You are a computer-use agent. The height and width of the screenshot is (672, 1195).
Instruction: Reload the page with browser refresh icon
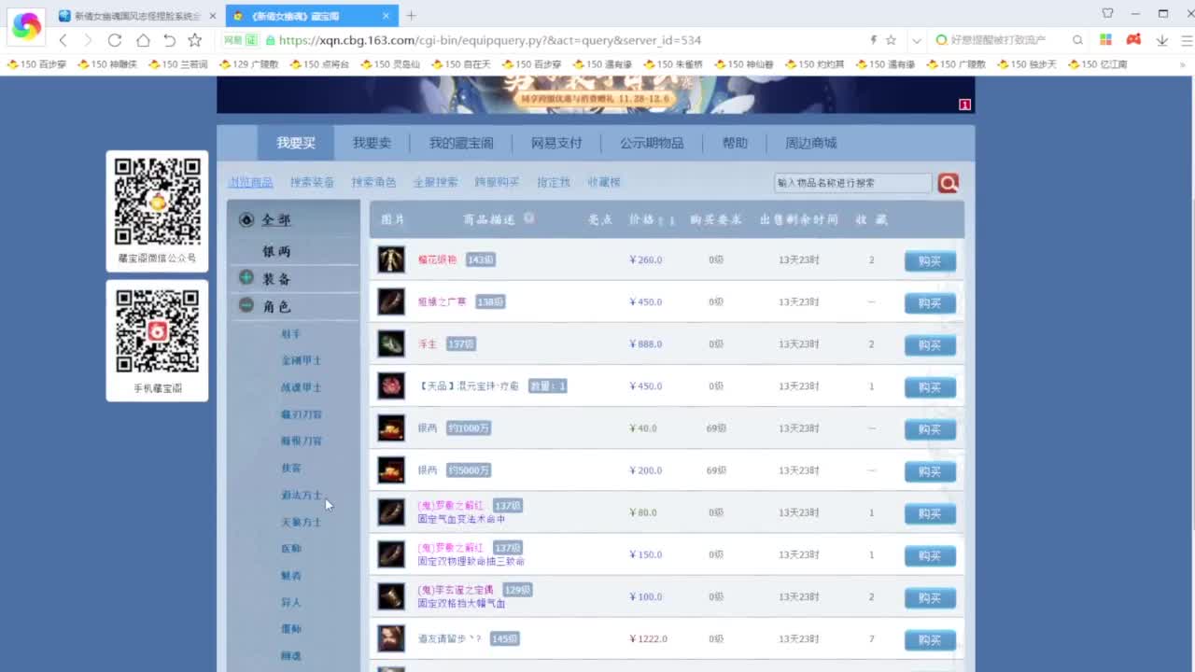click(115, 40)
